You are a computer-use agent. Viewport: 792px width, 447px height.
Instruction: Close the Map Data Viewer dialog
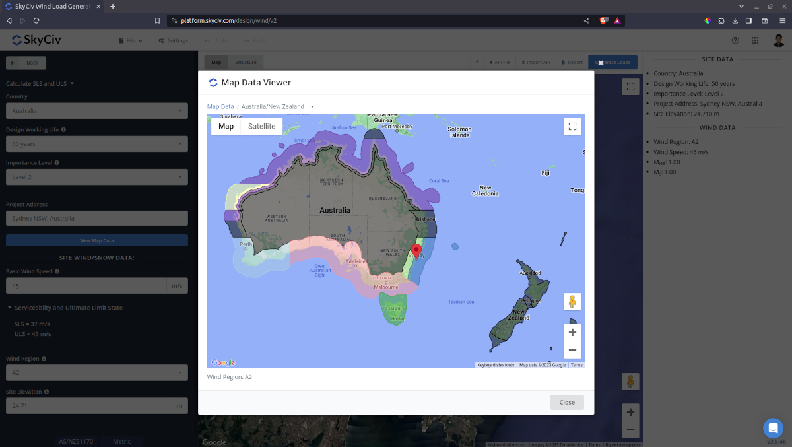566,402
